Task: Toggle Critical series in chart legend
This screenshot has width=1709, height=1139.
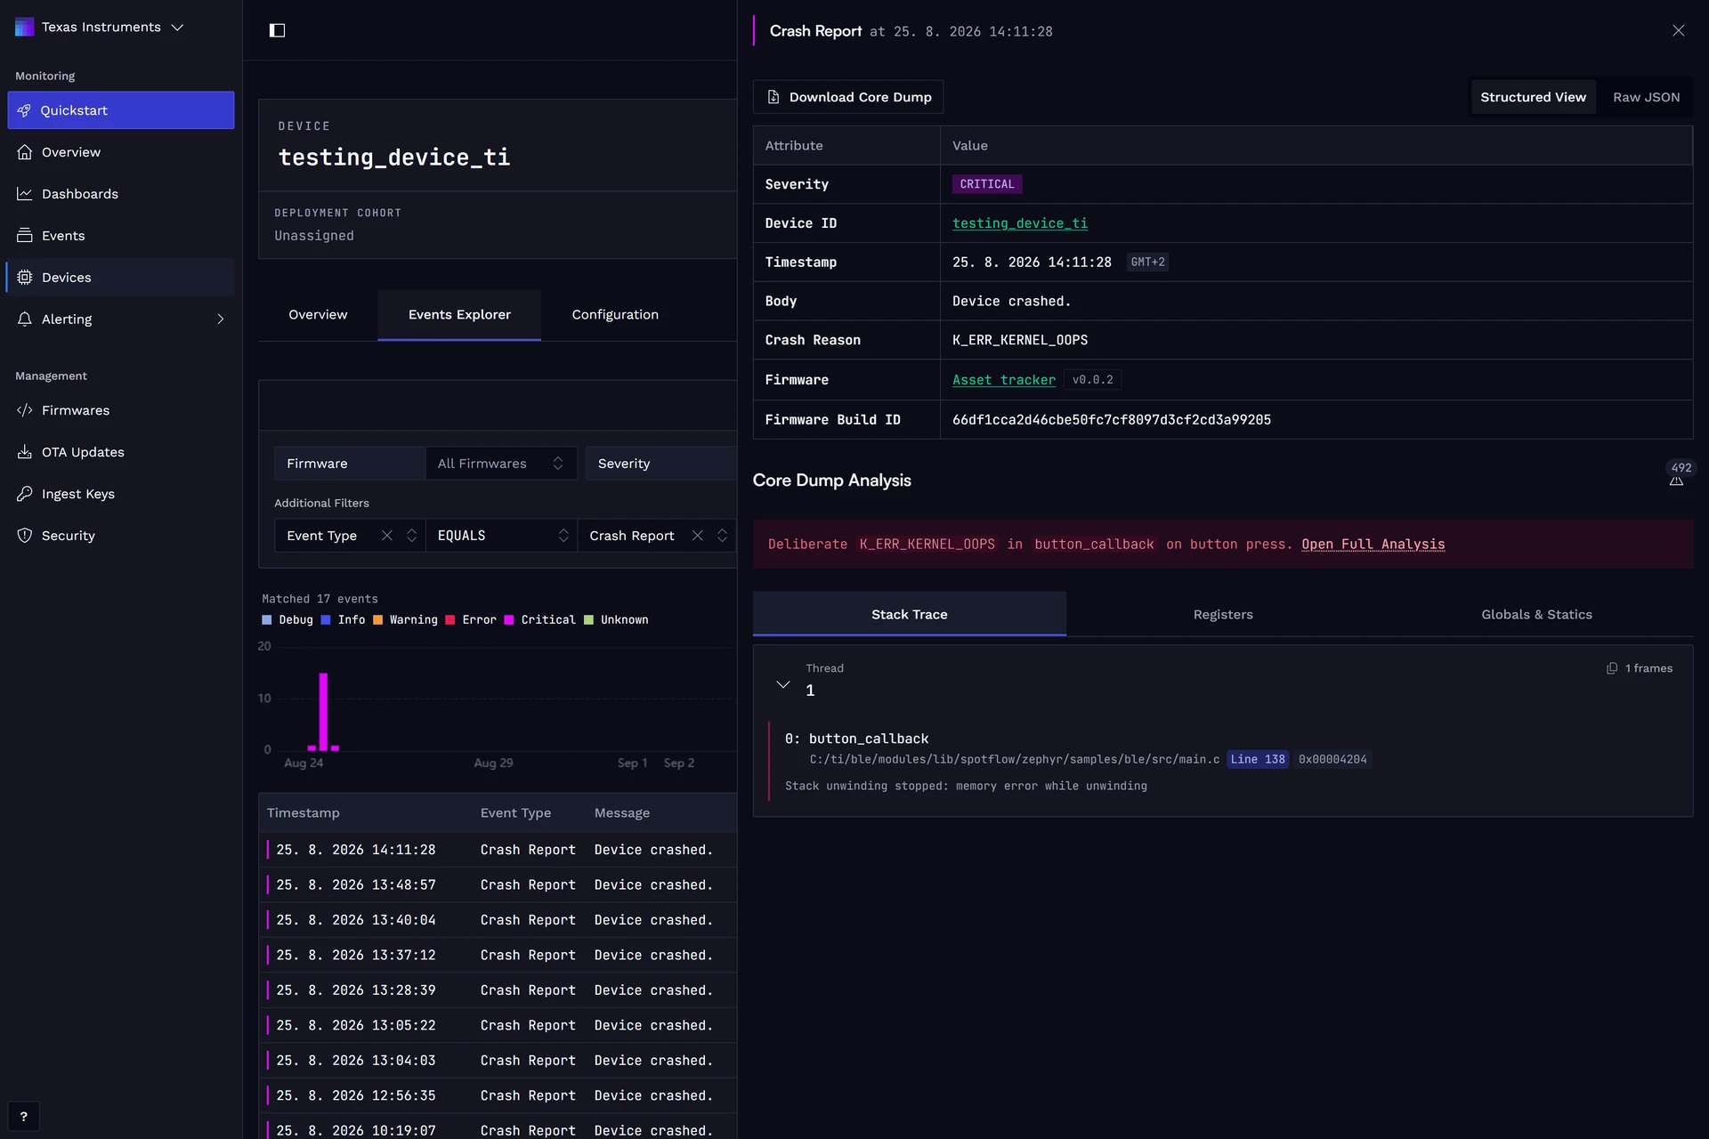Action: click(539, 620)
